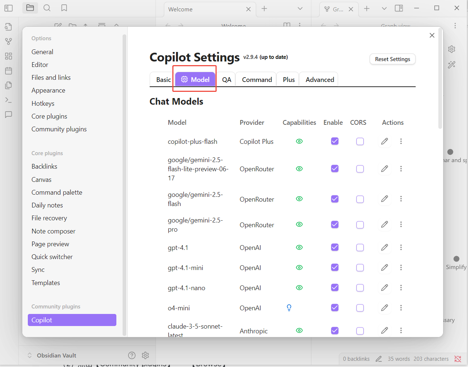The height and width of the screenshot is (367, 468).
Task: Open more actions menu for gpt-4.1-mini
Action: pos(401,267)
